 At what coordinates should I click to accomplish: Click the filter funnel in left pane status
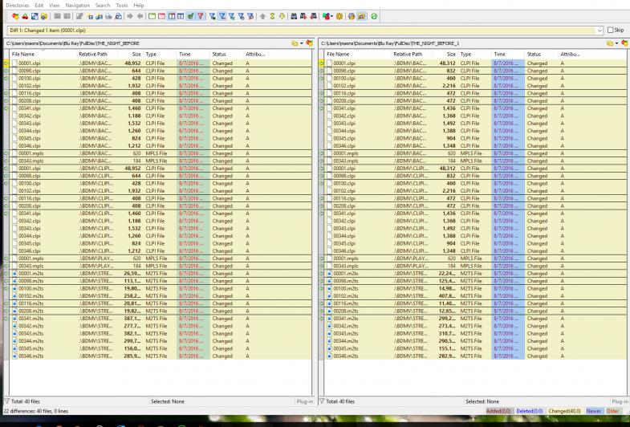point(7,401)
